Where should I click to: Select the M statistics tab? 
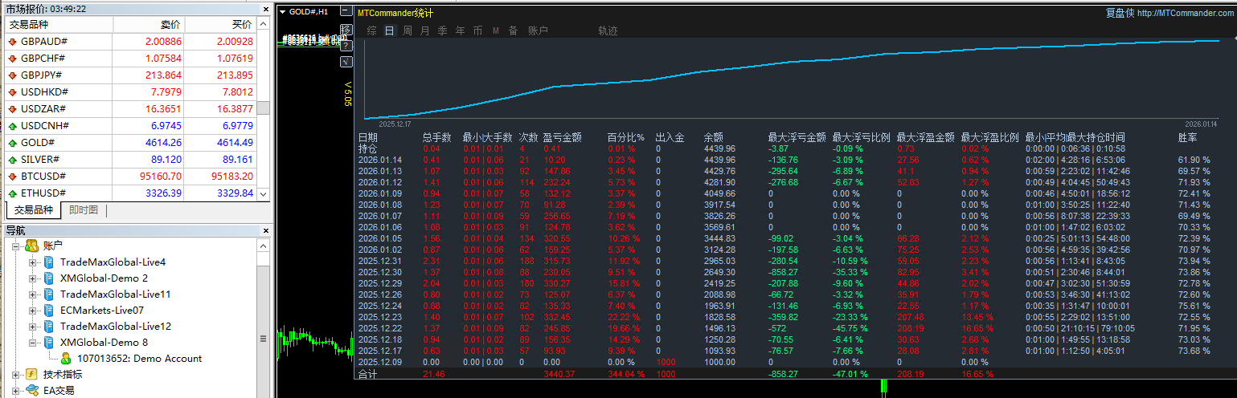496,30
